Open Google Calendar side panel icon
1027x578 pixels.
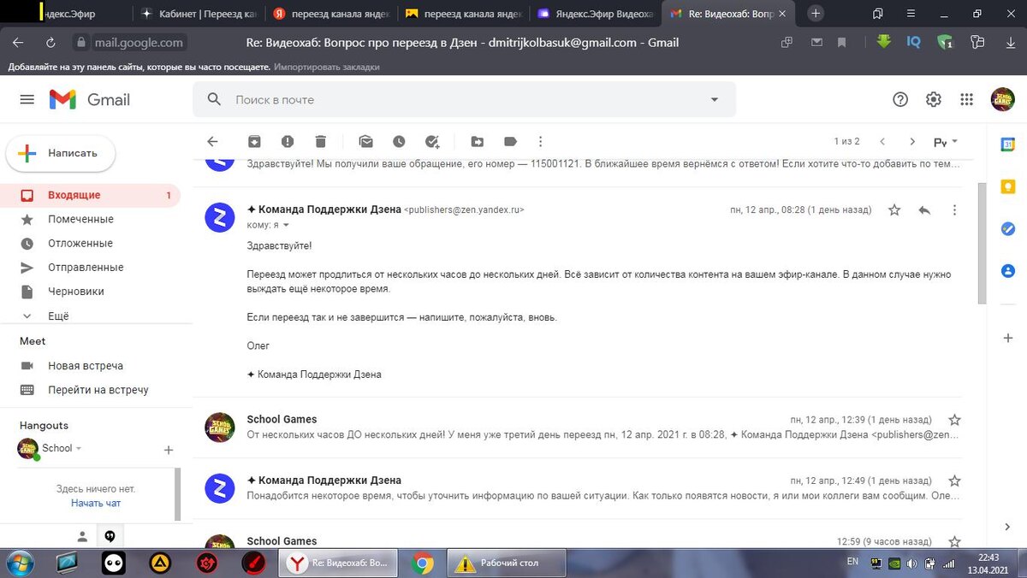pyautogui.click(x=1008, y=145)
